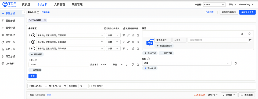This screenshot has height=99, width=258.
Task: Open the 品牌 grouping dropdown
Action: (187, 63)
